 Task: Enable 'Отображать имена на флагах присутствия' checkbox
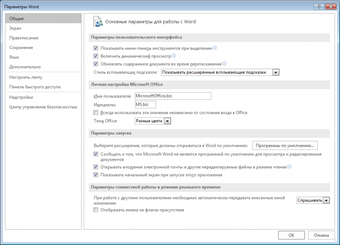tap(96, 210)
